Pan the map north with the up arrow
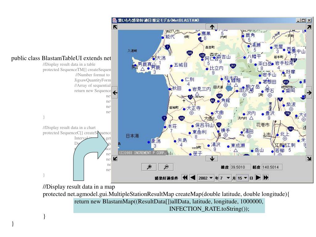This screenshot has width=316, height=237. tap(212, 27)
